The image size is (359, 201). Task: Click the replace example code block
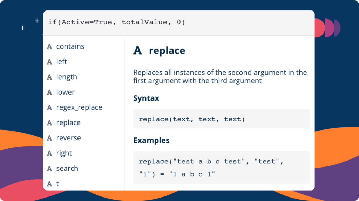point(221,167)
